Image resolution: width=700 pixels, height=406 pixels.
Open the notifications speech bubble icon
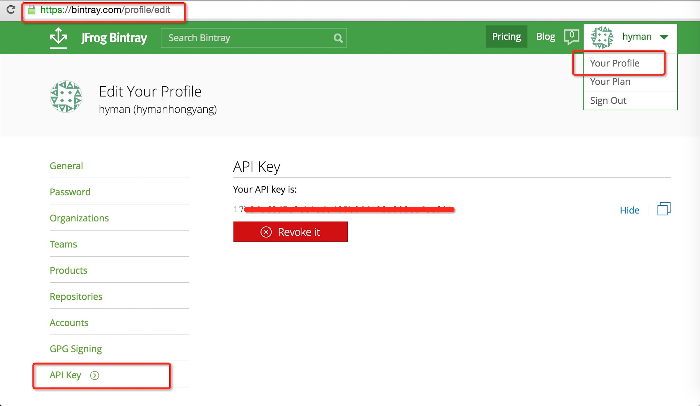tap(571, 37)
